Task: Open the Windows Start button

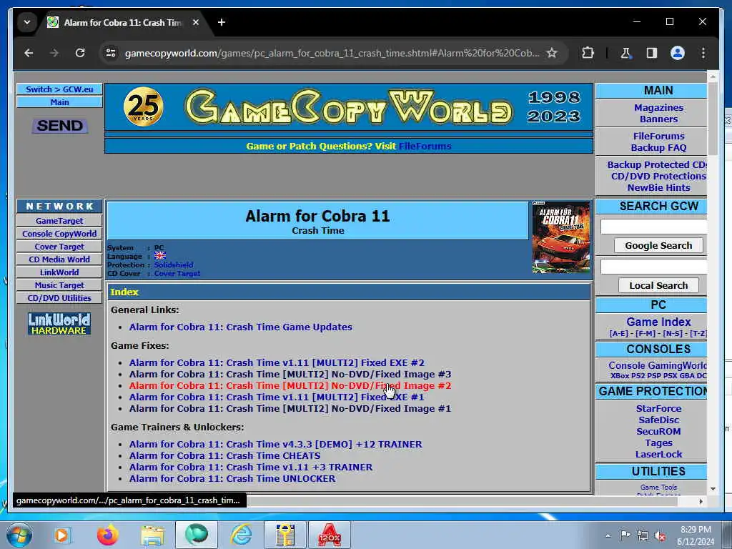Action: pos(19,535)
